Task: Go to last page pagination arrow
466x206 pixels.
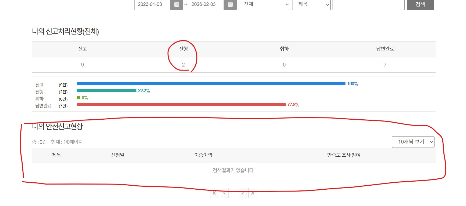Action: pos(253,193)
